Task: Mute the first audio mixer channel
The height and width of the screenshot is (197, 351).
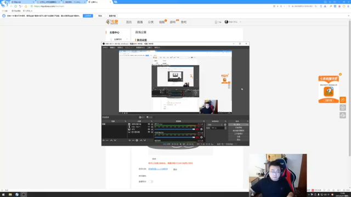Action: [x=197, y=129]
